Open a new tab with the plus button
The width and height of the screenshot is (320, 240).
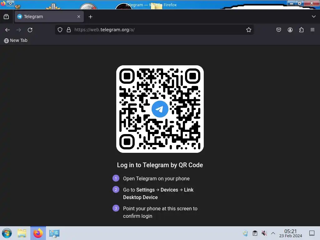[90, 17]
